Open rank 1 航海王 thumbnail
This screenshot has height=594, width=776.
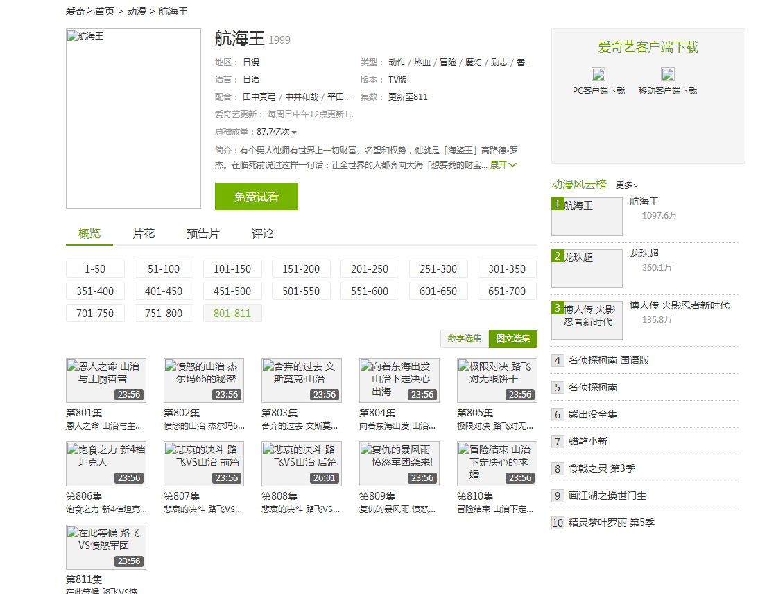(x=587, y=217)
